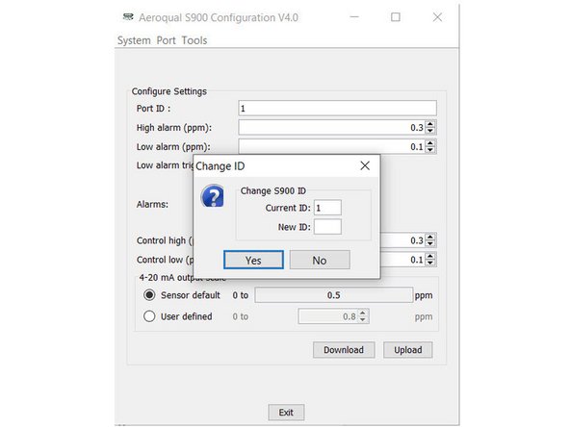Open the System menu
Image resolution: width=570 pixels, height=427 pixels.
pyautogui.click(x=134, y=40)
